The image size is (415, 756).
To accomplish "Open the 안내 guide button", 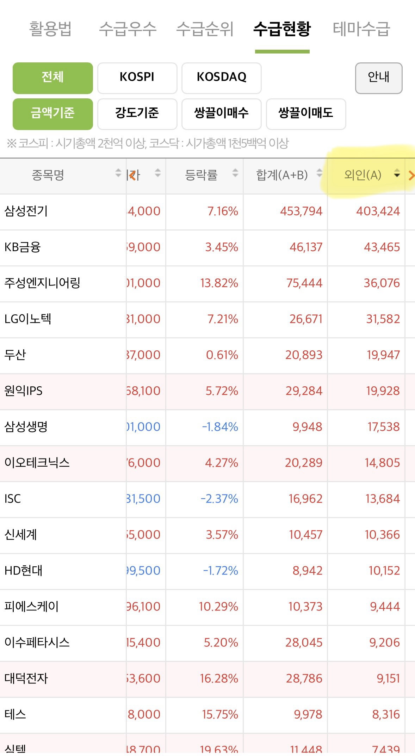I will coord(379,78).
